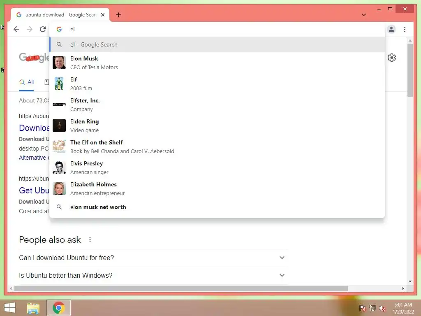Open the Action Center flag icon
This screenshot has width=421, height=316.
(363, 308)
